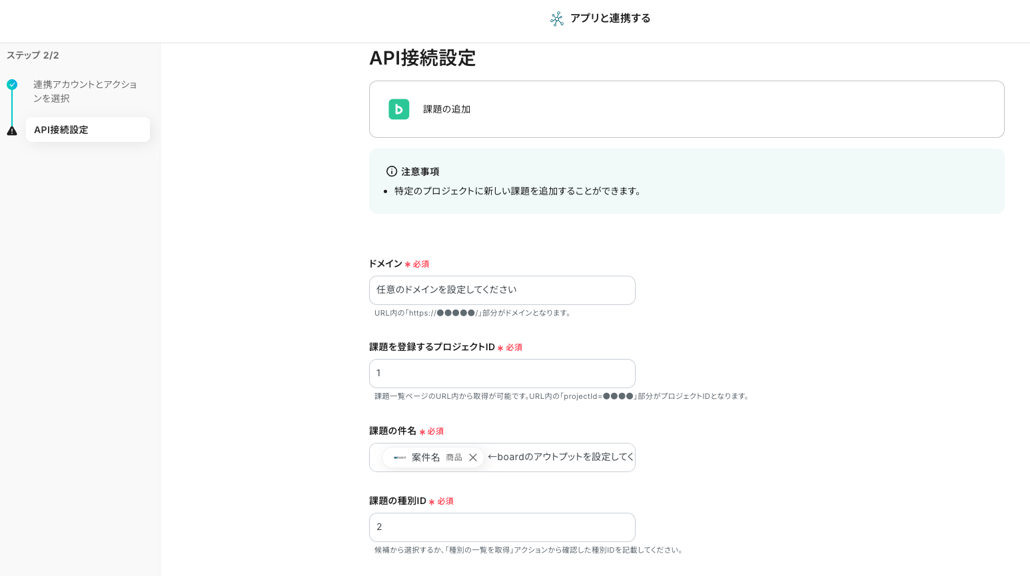Click the green Backlog logo icon
1030x576 pixels.
tap(398, 109)
